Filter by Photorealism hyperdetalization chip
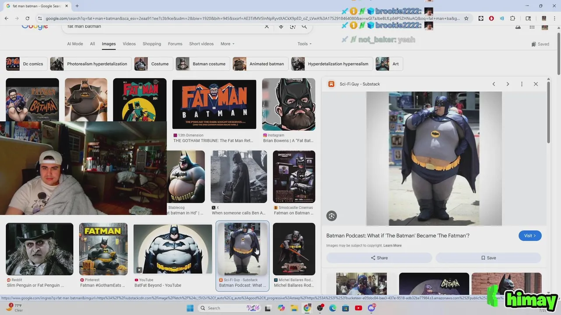561x315 pixels. (x=90, y=64)
